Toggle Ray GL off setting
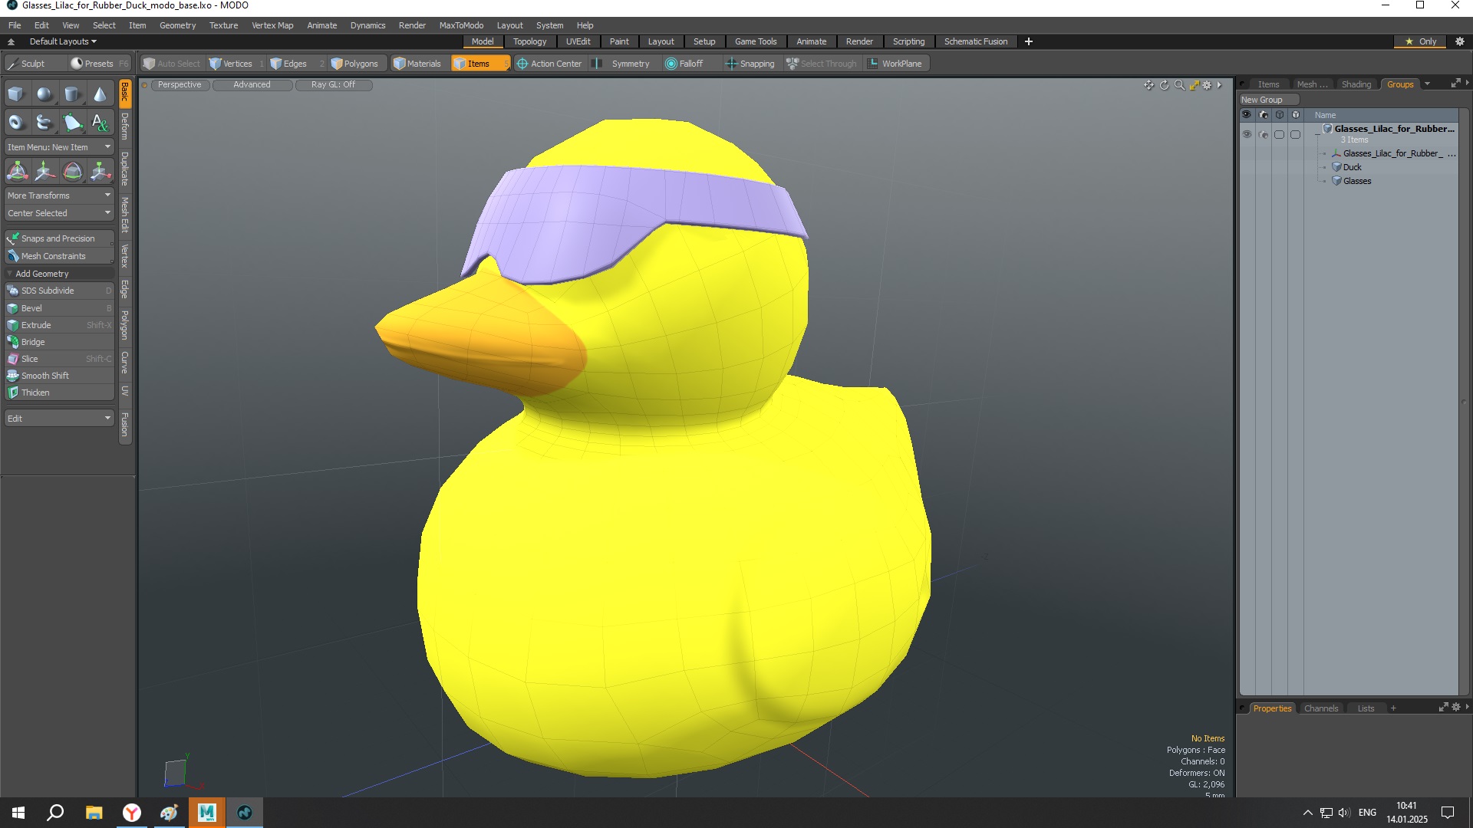The height and width of the screenshot is (828, 1473). 334,85
